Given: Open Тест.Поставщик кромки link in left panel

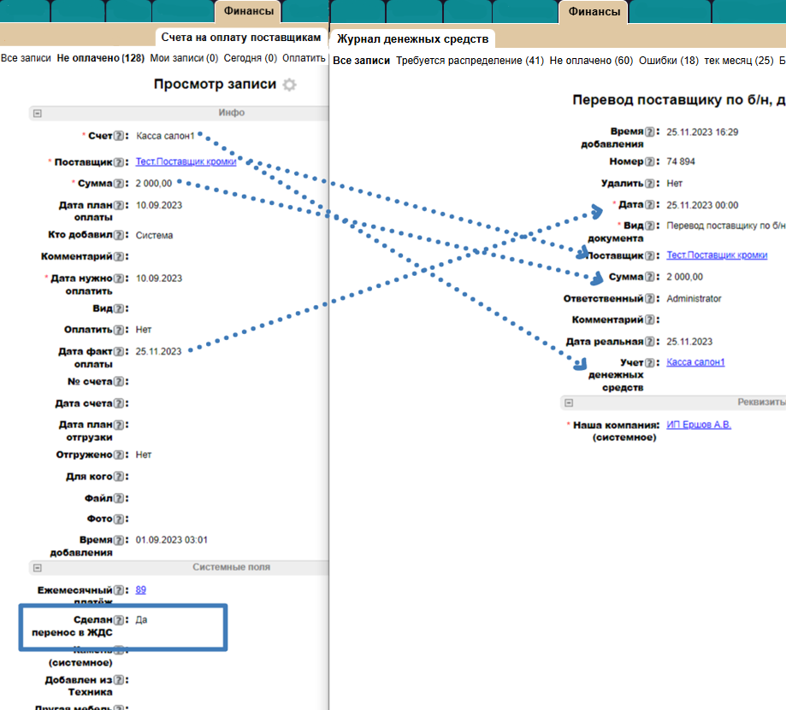Looking at the screenshot, I should pos(186,161).
